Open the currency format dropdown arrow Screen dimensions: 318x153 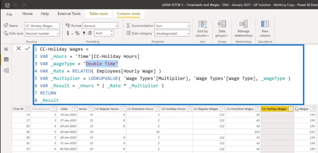click(x=72, y=34)
